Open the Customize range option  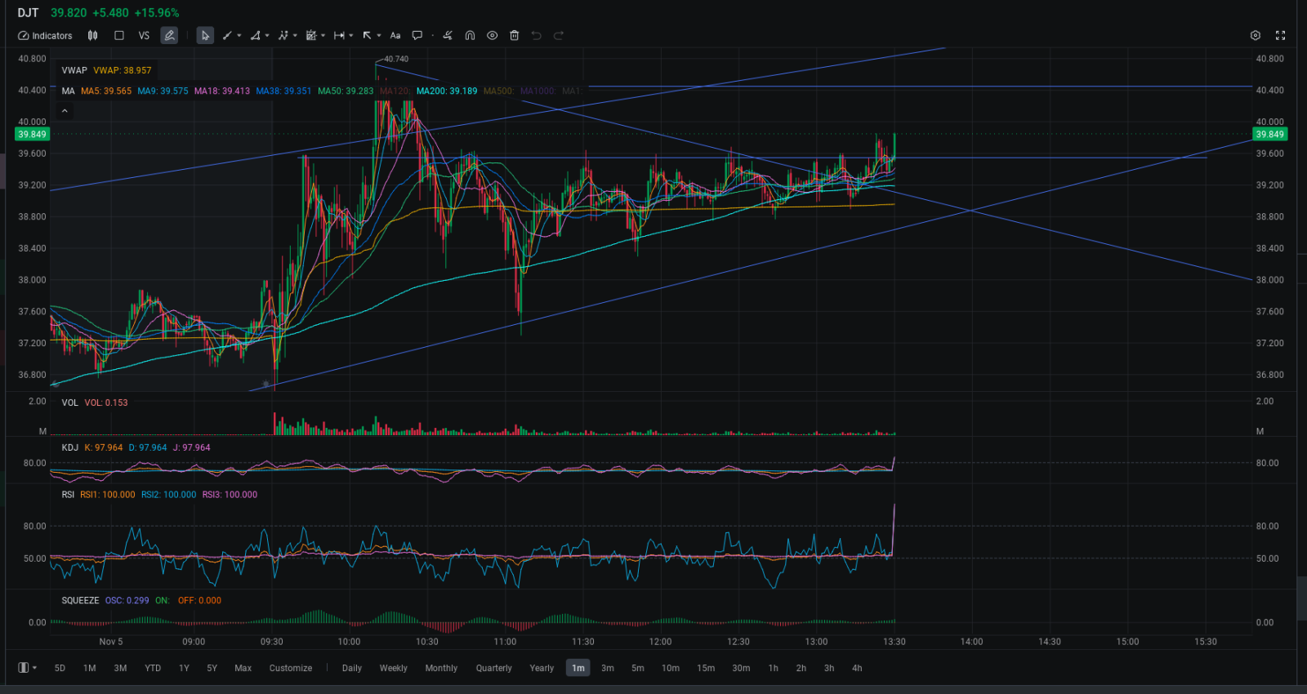click(291, 668)
